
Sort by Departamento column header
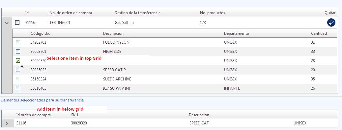[x=237, y=33]
